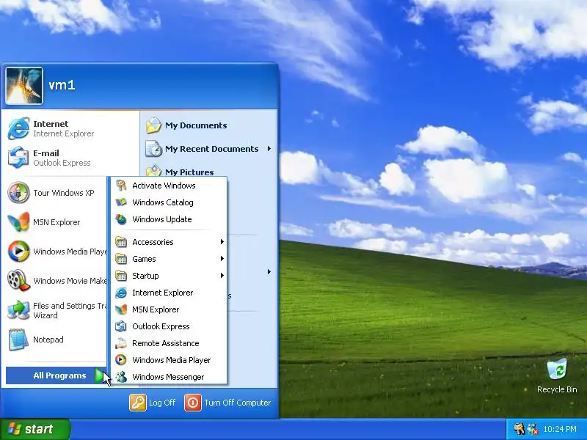Expand the Accessories submenu arrow
This screenshot has width=587, height=440.
(x=222, y=242)
